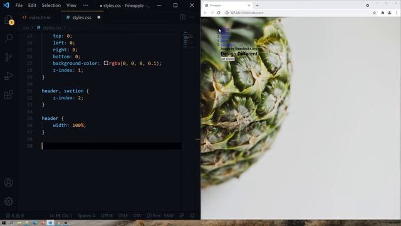
Task: Open the Search view in VS Code activity bar
Action: point(9,38)
